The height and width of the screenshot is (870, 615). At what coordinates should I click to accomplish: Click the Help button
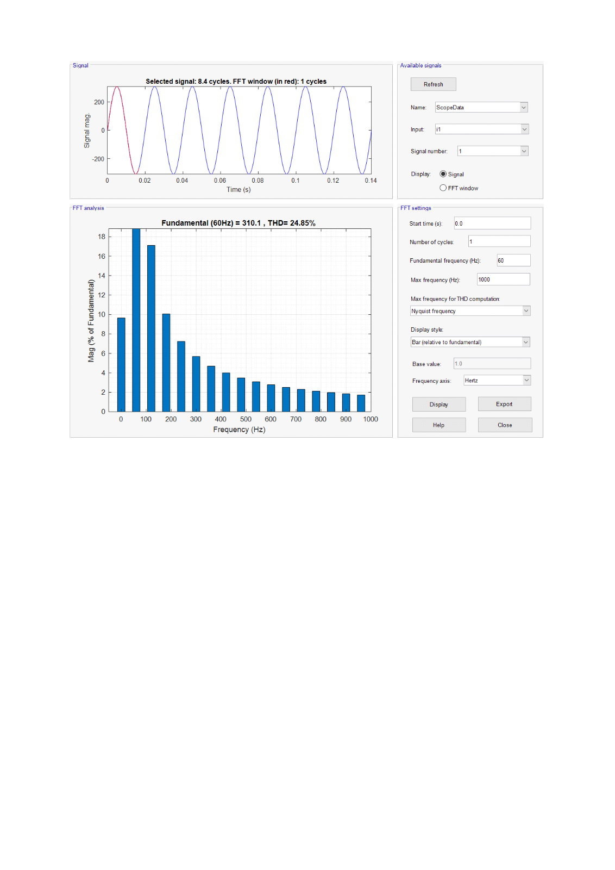click(439, 425)
